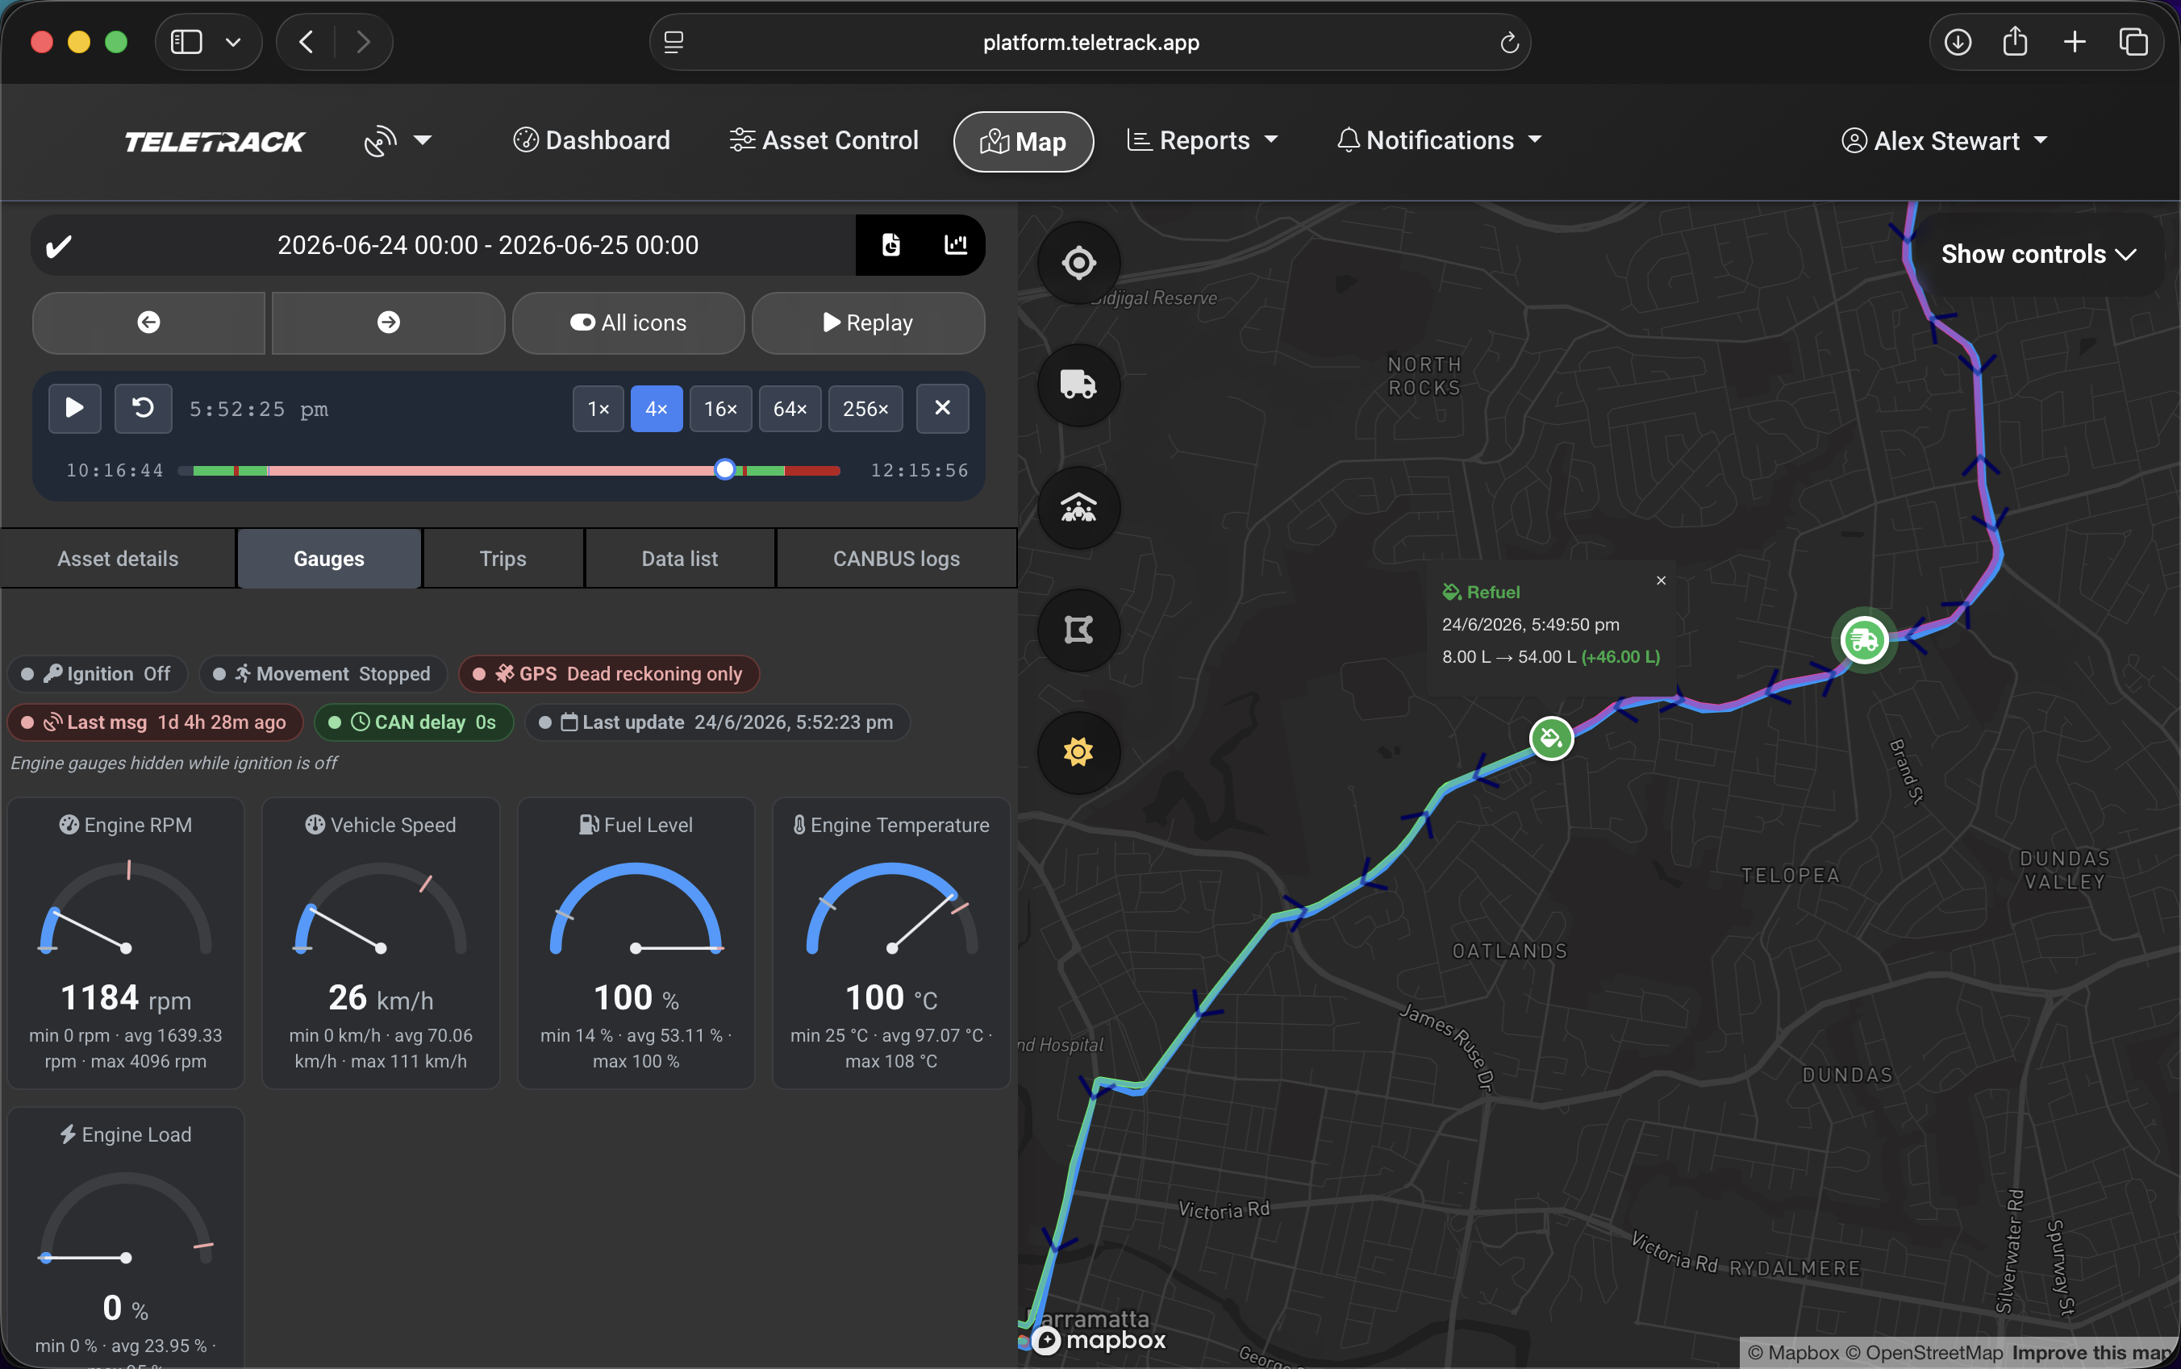The height and width of the screenshot is (1369, 2181).
Task: Set replay speed to 16×
Action: click(721, 408)
